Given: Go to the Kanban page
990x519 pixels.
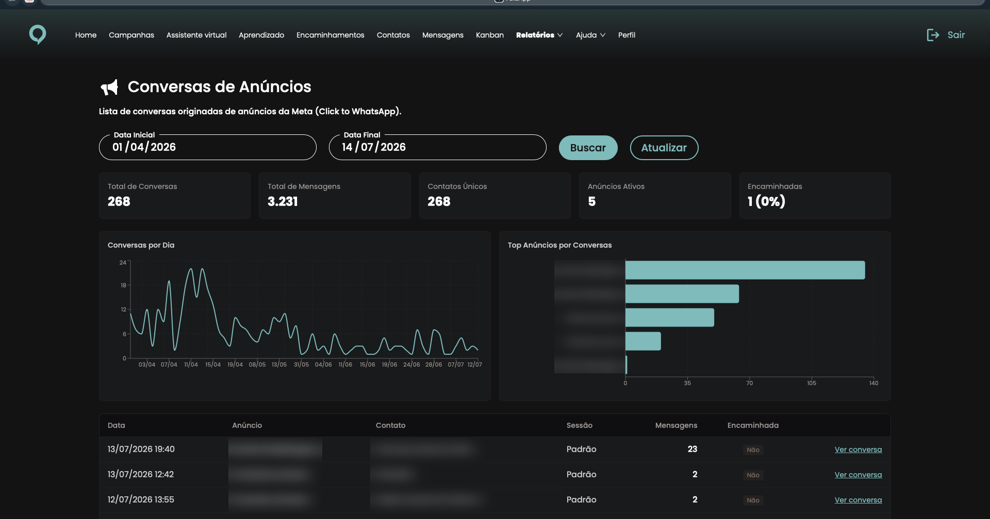Looking at the screenshot, I should coord(490,35).
